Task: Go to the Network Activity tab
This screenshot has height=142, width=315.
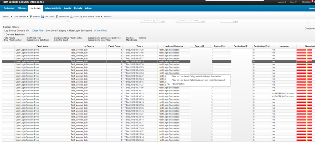Action: (x=53, y=8)
